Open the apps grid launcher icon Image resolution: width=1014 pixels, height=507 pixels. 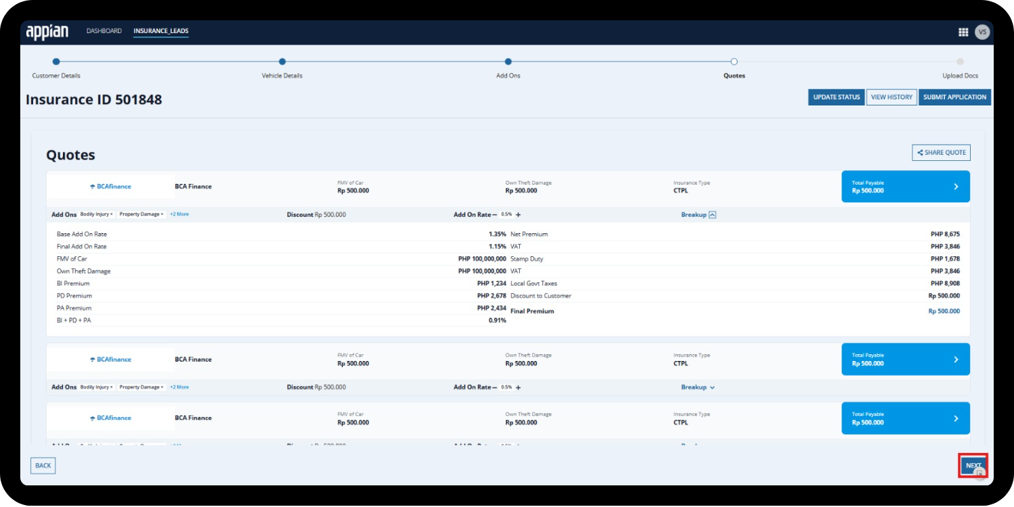963,32
